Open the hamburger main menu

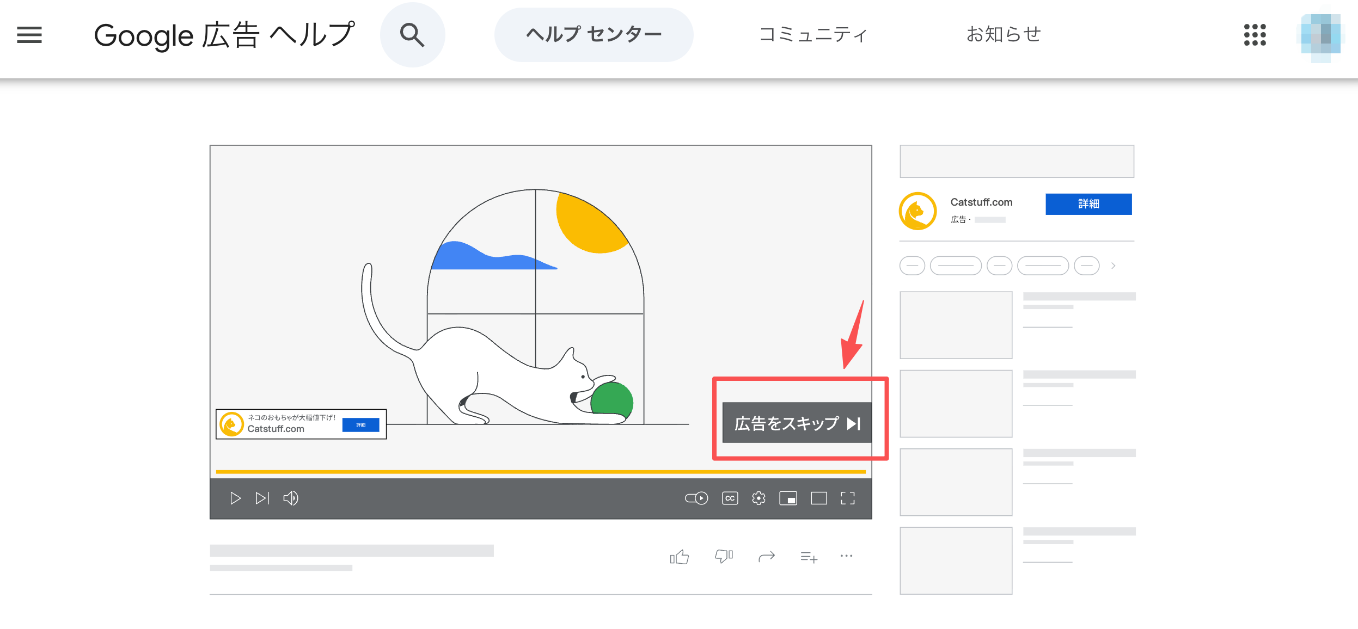point(29,35)
